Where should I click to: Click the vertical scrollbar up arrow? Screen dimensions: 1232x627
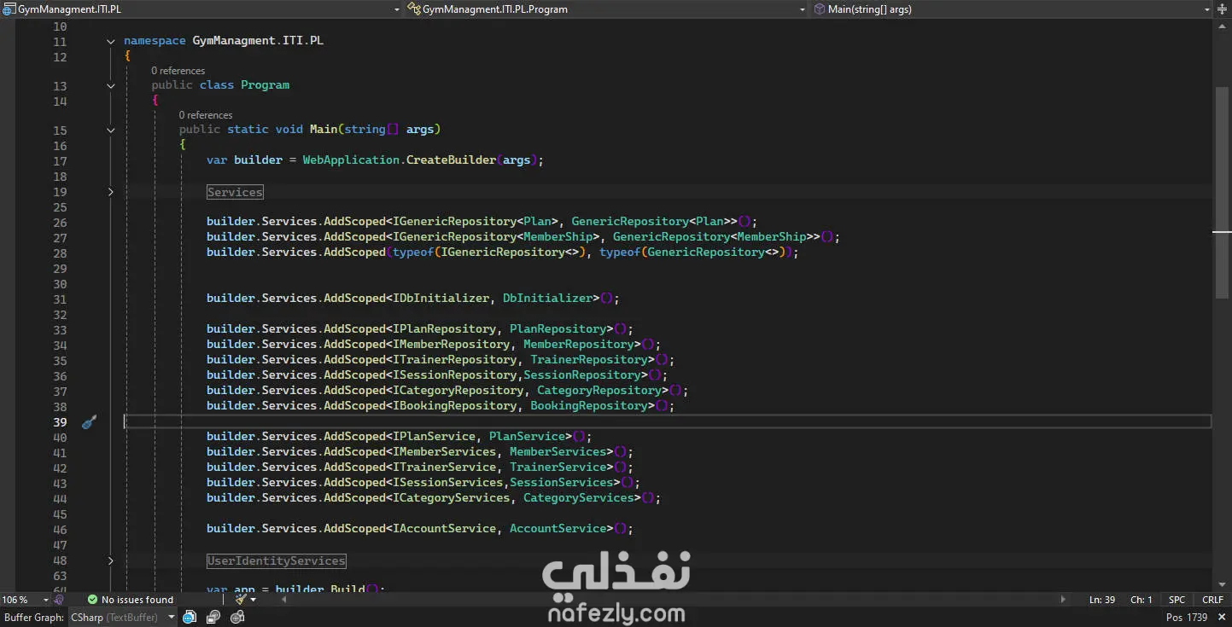tap(1222, 26)
